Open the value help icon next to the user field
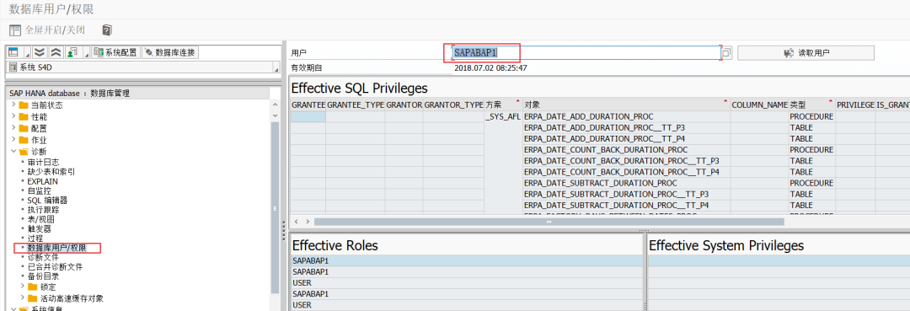 pos(726,53)
